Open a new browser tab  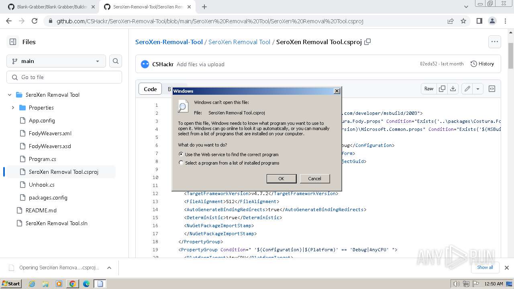click(x=204, y=7)
